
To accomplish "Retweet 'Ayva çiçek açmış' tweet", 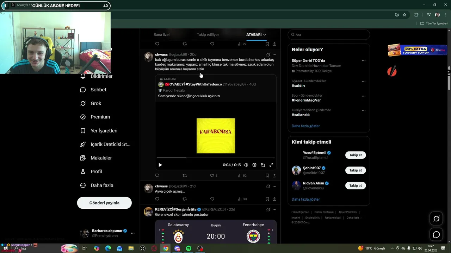I will click(185, 199).
